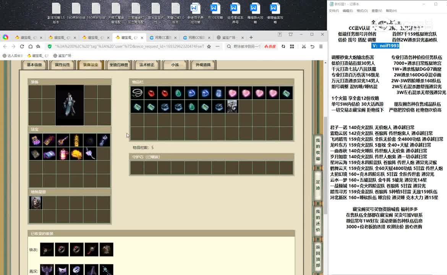Open the browser skin shirt icon
The image size is (447, 275).
point(290,34)
